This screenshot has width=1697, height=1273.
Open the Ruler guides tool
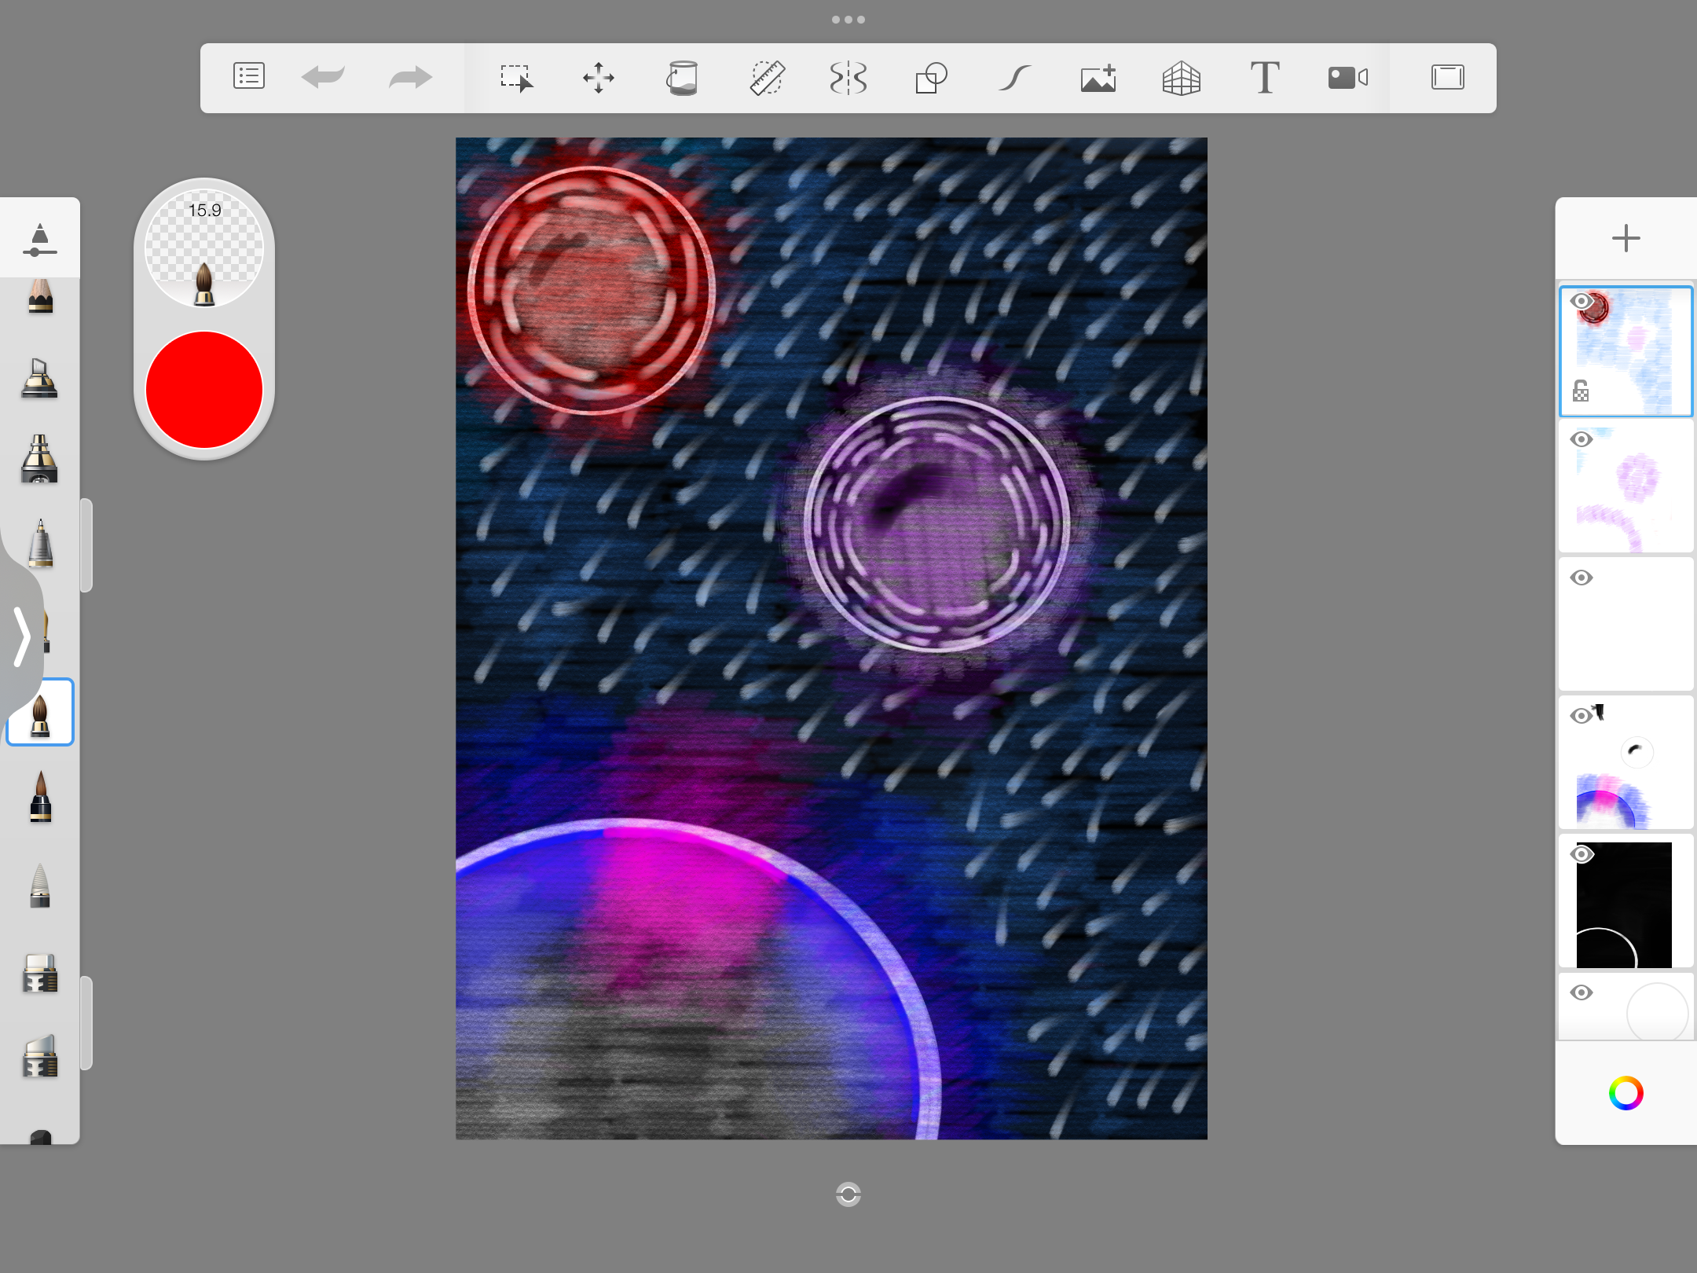pos(766,78)
